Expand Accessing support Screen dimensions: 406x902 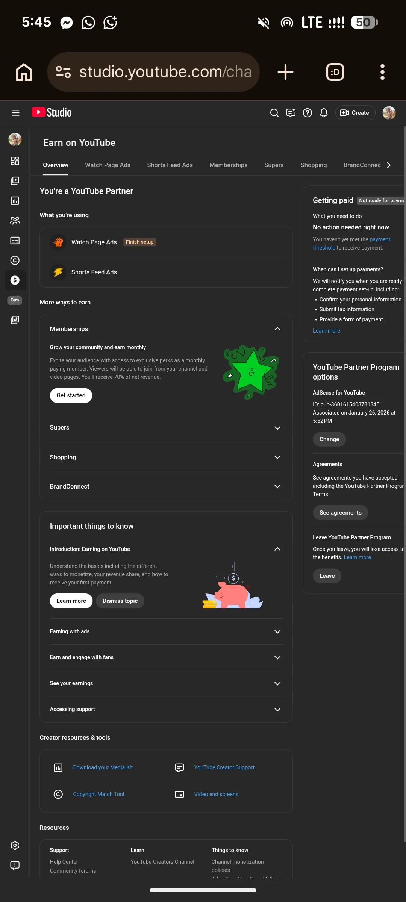point(277,710)
